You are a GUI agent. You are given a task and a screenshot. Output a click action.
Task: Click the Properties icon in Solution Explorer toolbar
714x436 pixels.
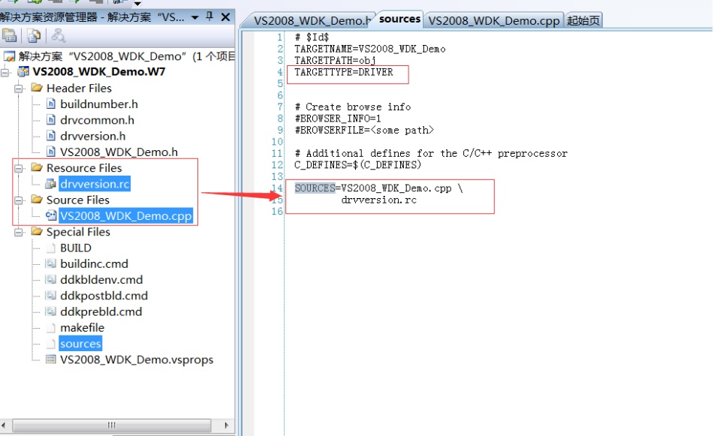pyautogui.click(x=9, y=35)
